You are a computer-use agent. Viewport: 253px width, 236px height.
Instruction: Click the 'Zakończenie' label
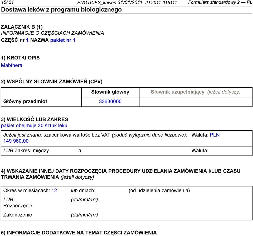coord(18,215)
